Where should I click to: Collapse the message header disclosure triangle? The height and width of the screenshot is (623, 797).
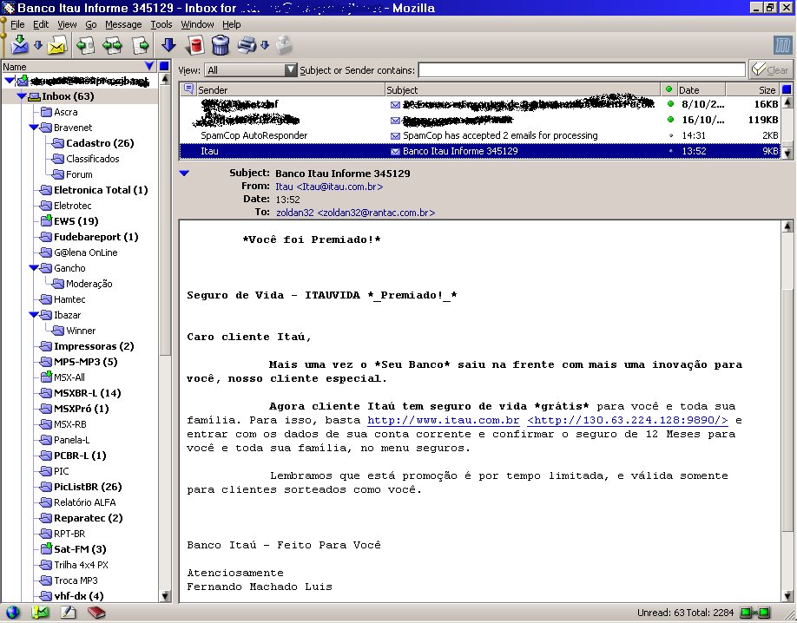click(183, 174)
